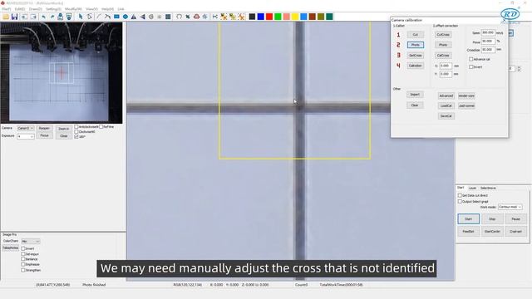
Task: Open the View menu
Action: click(91, 9)
